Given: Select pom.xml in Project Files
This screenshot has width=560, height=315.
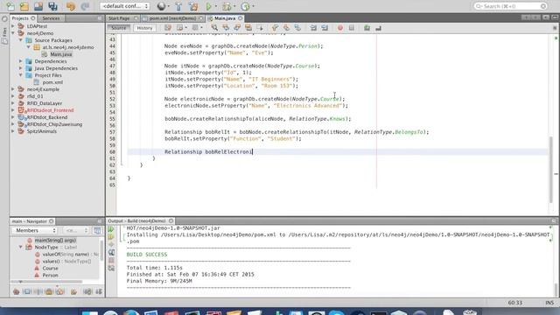Looking at the screenshot, I should tap(52, 82).
